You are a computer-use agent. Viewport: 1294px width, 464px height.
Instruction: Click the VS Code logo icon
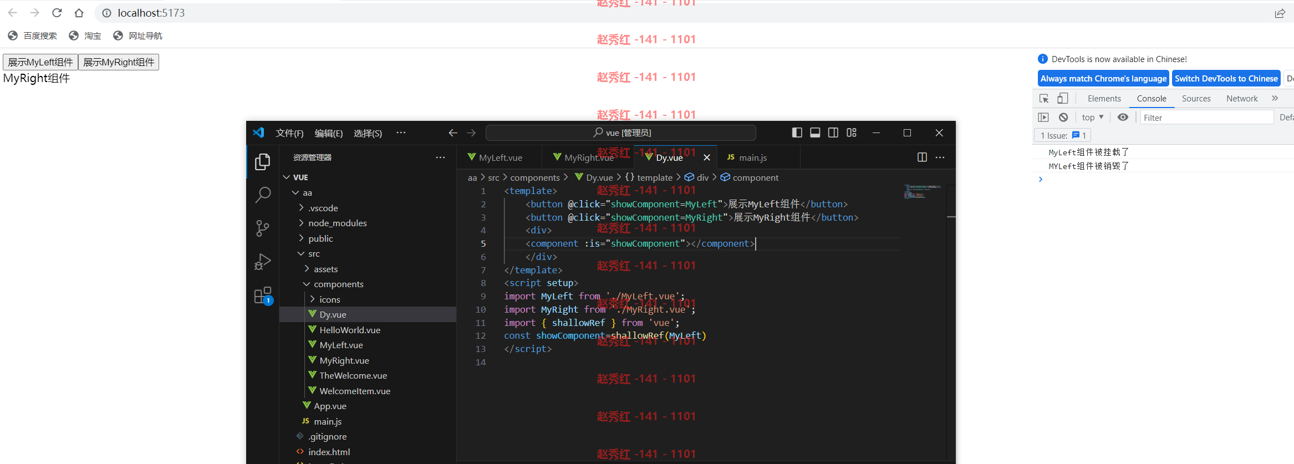258,133
